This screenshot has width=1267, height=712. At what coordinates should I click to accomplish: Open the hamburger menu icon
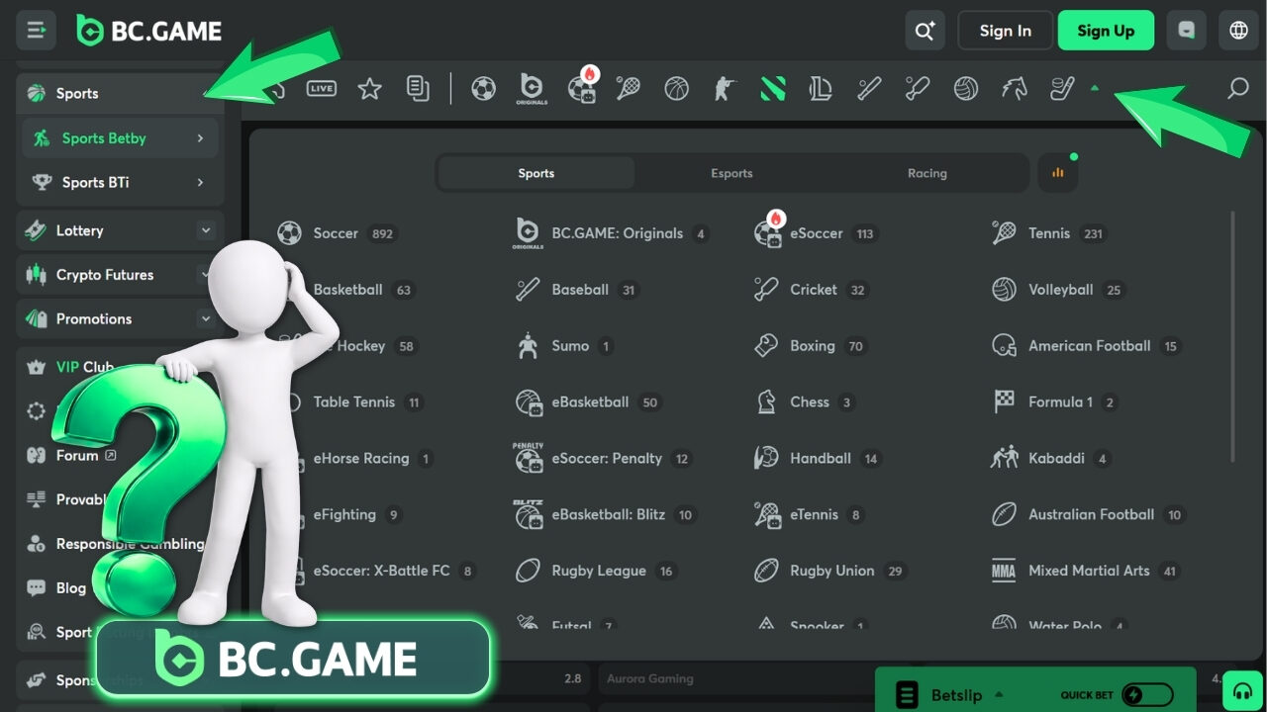pos(36,31)
